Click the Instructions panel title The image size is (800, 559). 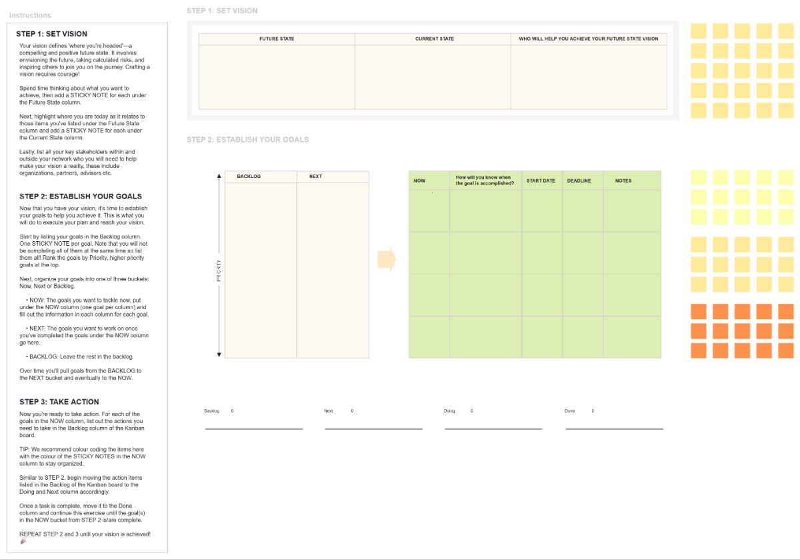30,15
